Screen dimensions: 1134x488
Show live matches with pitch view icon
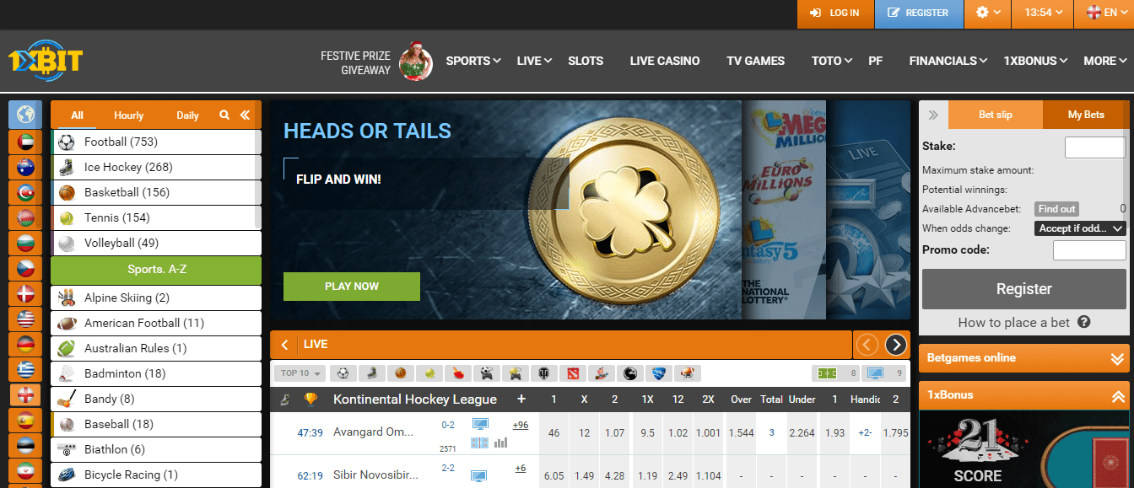[835, 373]
